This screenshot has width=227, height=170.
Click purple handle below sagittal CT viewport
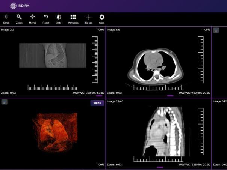tap(160, 167)
